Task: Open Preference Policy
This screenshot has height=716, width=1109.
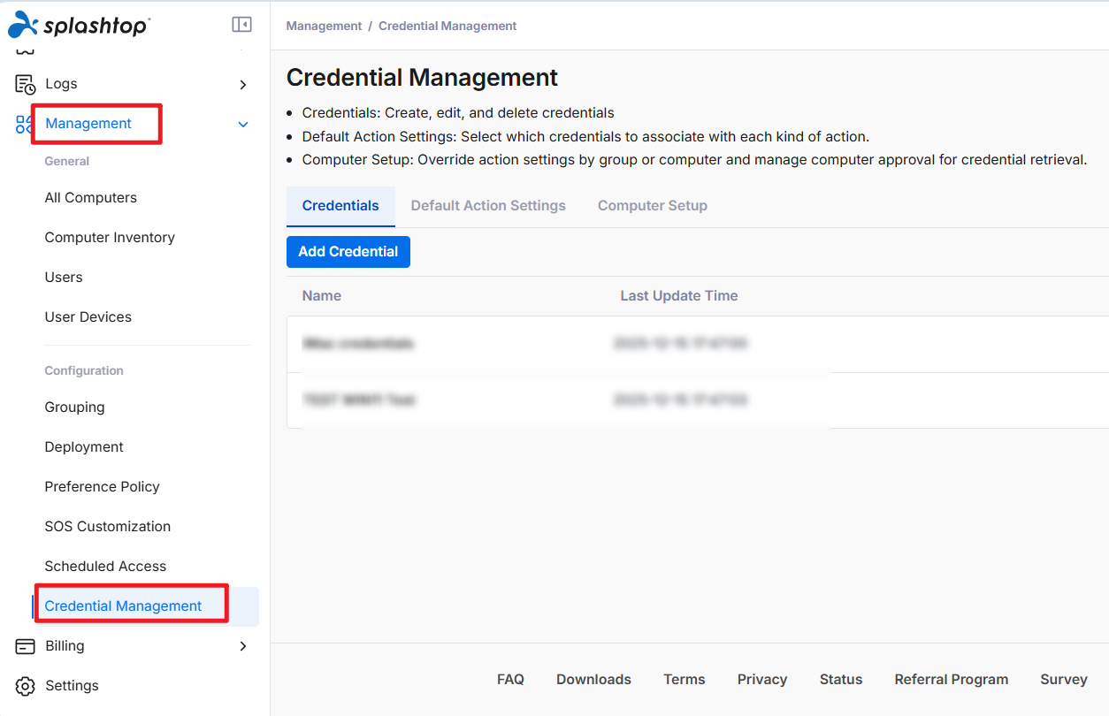Action: point(103,487)
